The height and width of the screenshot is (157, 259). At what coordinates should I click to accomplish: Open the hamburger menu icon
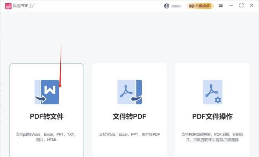click(221, 5)
